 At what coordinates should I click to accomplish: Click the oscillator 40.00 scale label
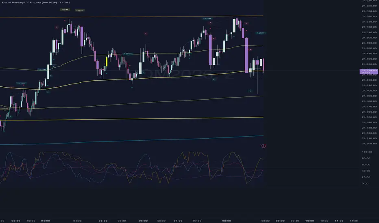(366, 171)
